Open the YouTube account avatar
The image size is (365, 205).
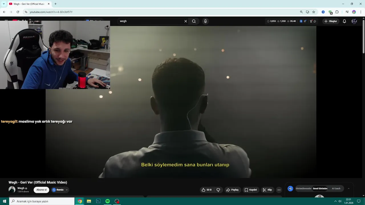point(354,21)
